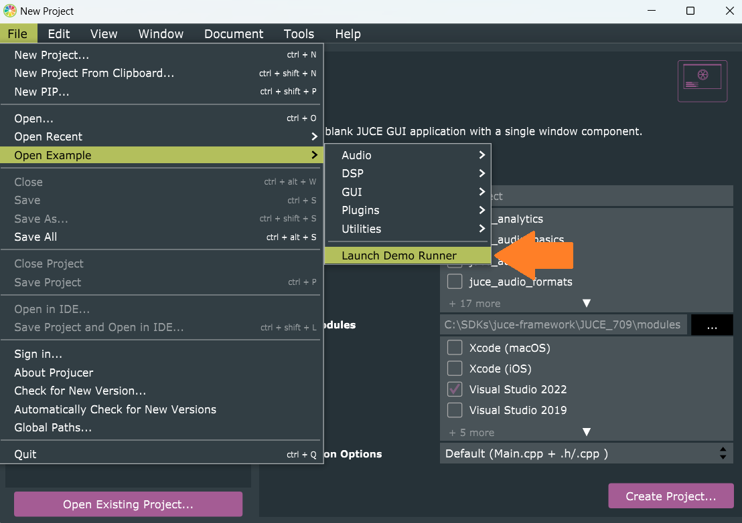This screenshot has height=523, width=742.
Task: Click the greyed-out Save As... entry
Action: click(x=161, y=219)
